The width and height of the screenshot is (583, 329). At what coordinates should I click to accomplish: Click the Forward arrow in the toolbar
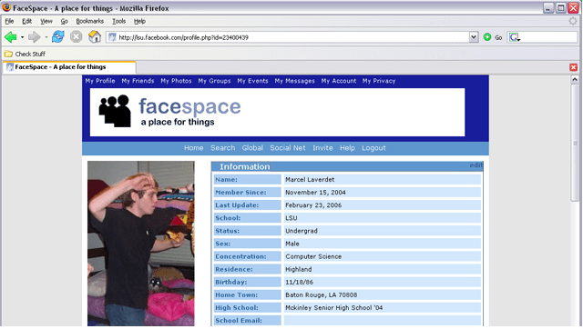(x=35, y=37)
